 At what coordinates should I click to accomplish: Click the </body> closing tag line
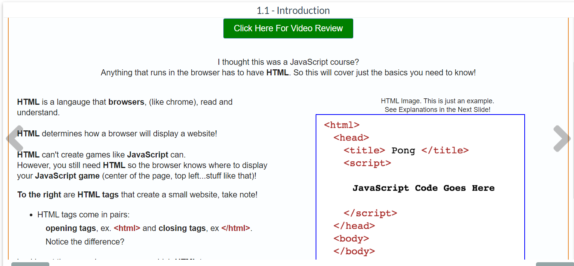tap(354, 251)
